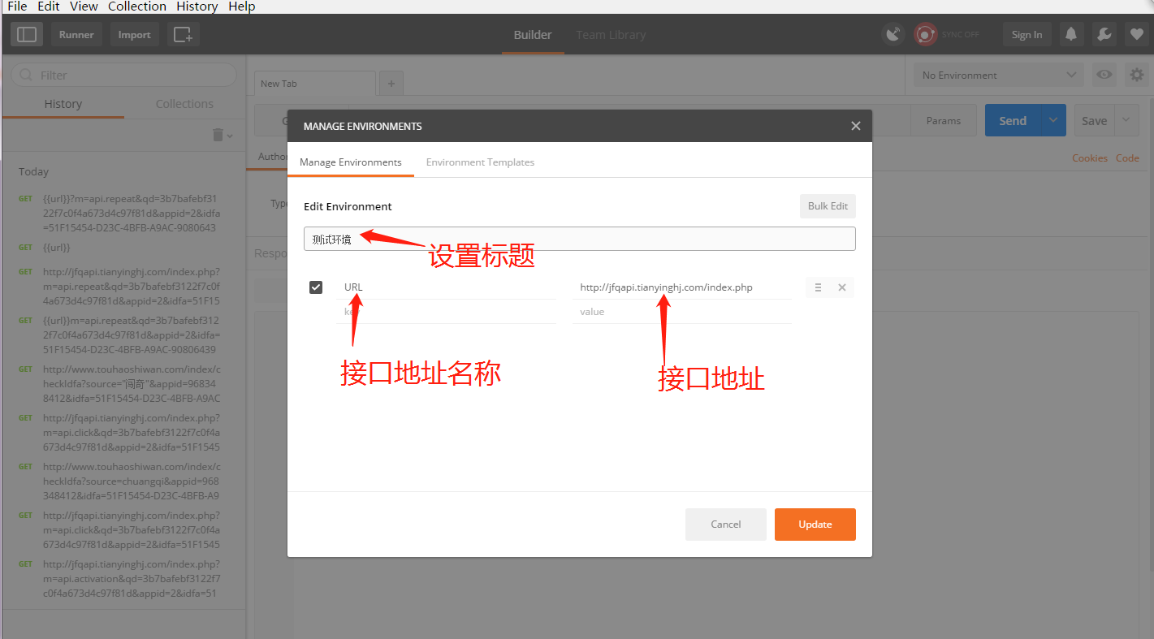Open the new window icon button

click(184, 35)
